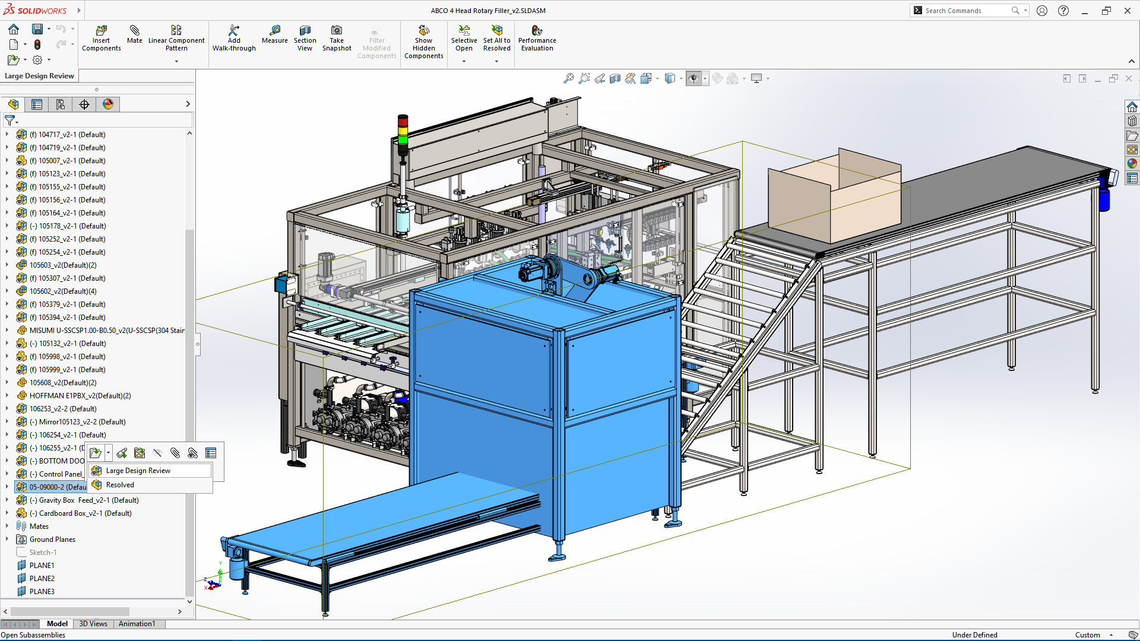Image resolution: width=1140 pixels, height=641 pixels.
Task: Expand the Mates tree item
Action: [7, 526]
